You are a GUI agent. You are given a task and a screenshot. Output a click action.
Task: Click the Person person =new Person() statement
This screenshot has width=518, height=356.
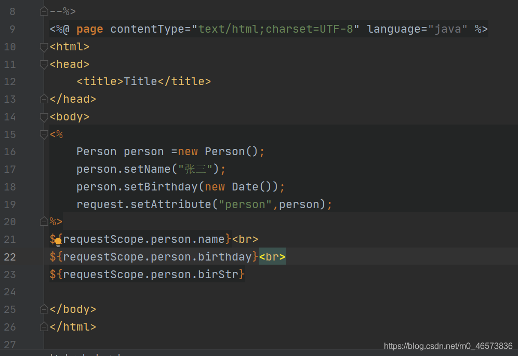(x=170, y=152)
